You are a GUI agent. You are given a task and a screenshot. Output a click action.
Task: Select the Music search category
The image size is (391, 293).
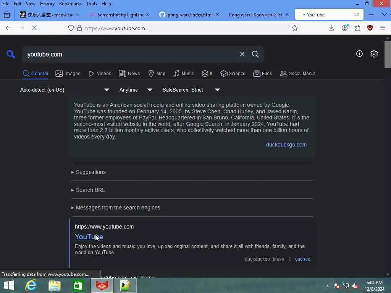[x=184, y=74]
